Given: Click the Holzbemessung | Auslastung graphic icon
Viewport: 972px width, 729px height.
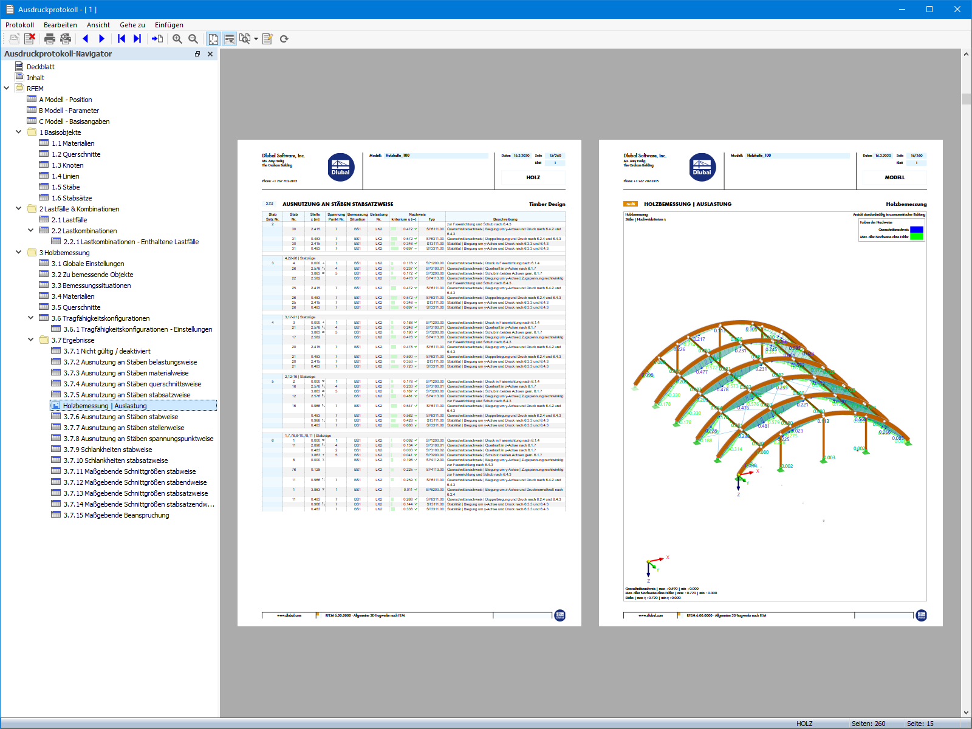Looking at the screenshot, I should (x=56, y=406).
